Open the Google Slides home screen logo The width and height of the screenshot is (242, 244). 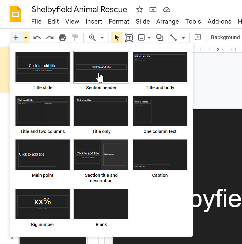15,14
